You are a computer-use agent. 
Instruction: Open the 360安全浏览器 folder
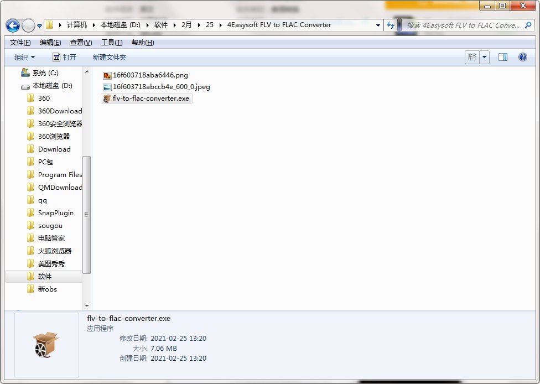[54, 123]
